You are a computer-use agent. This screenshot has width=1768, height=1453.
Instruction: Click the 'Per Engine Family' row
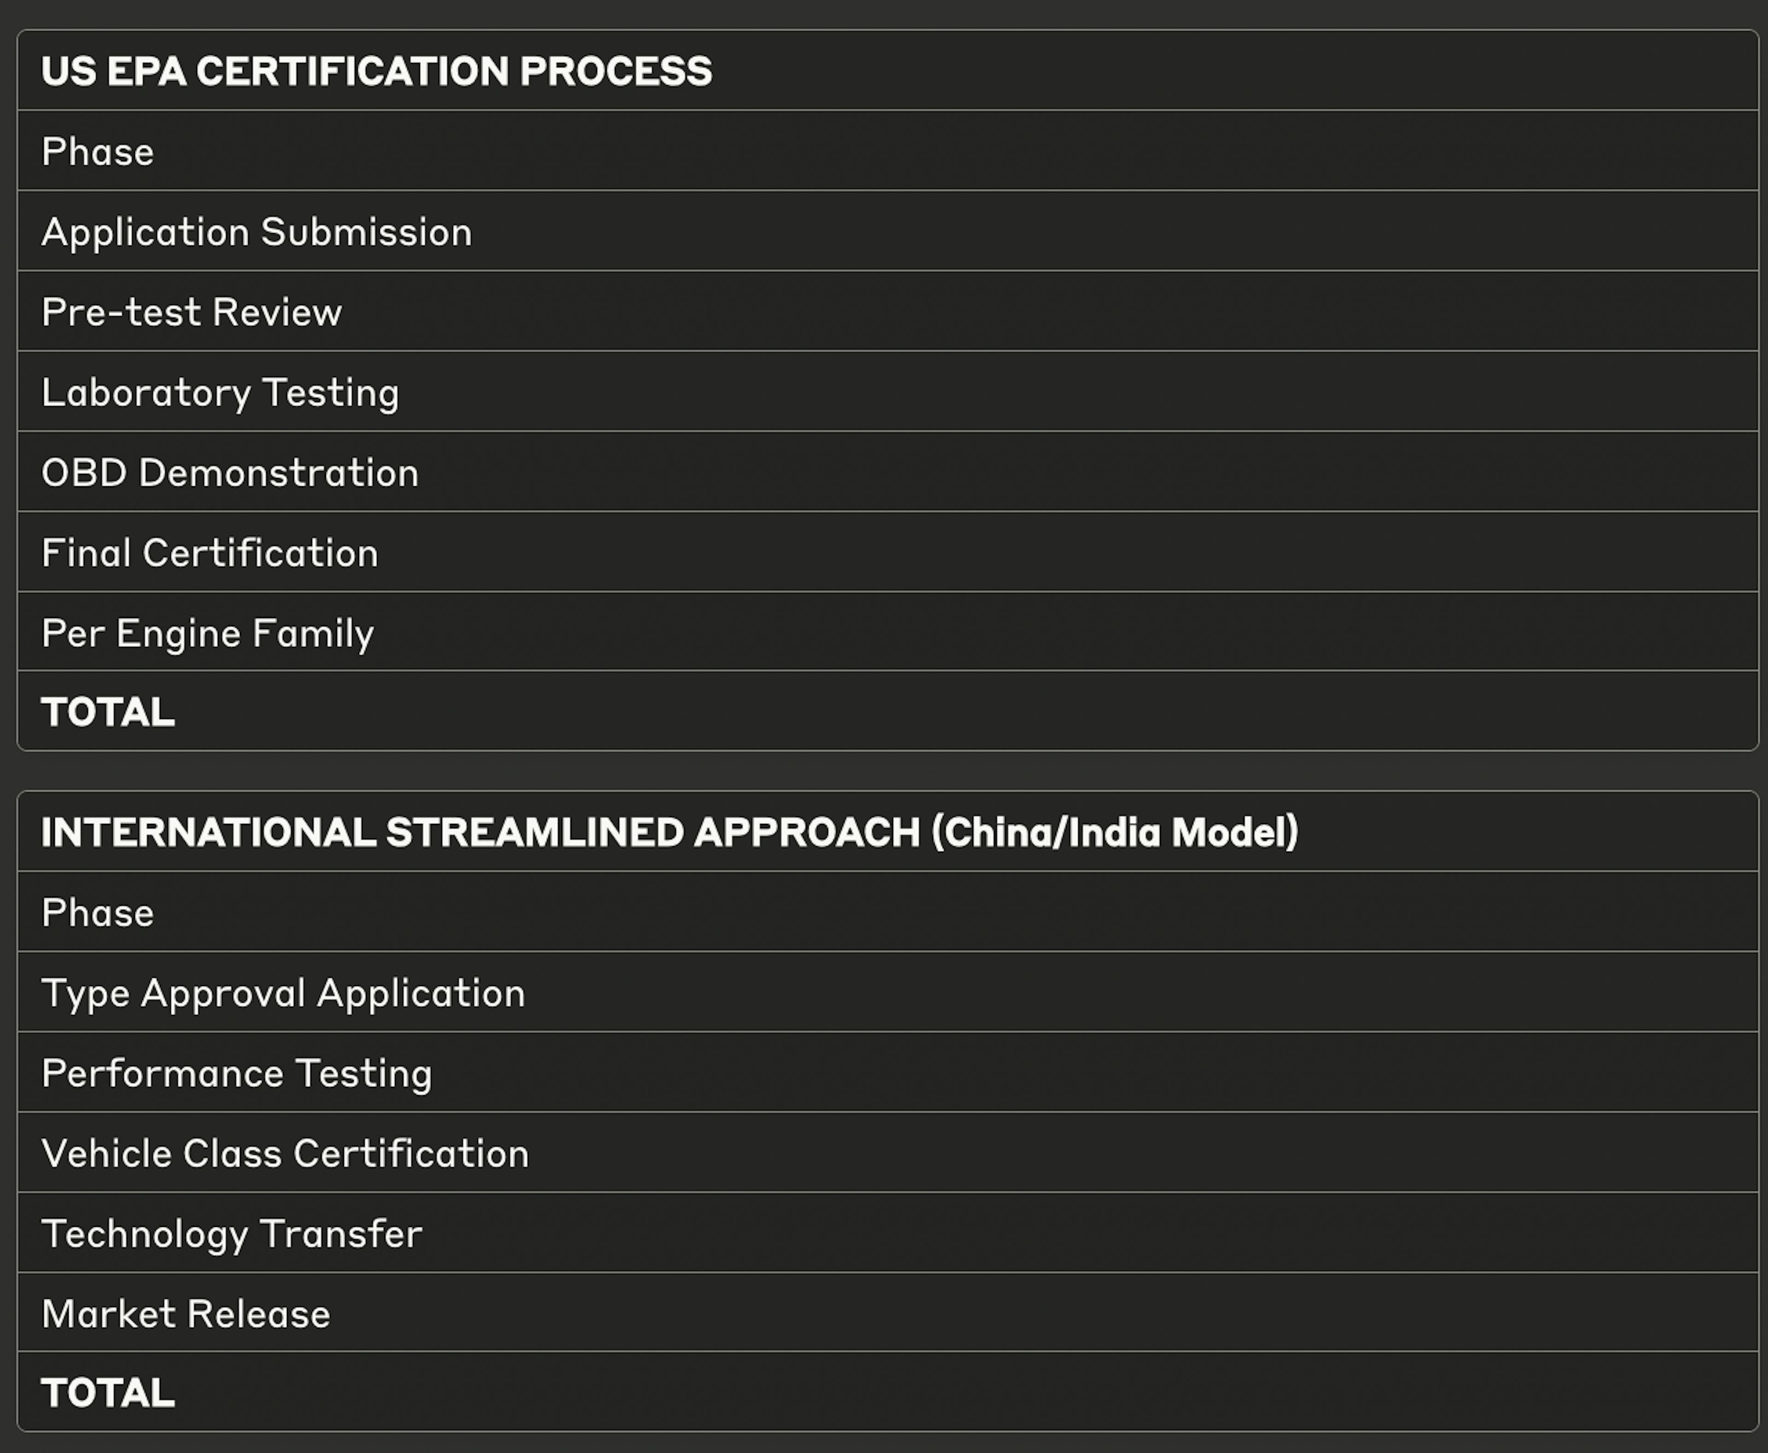(887, 632)
